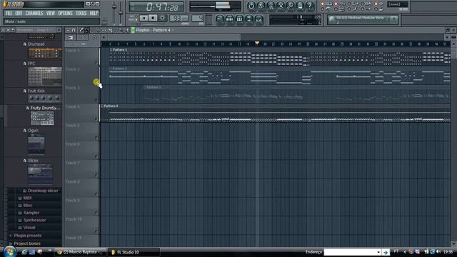Select Fruity DrumSynth entry in browser
457x257 pixels.
point(45,108)
